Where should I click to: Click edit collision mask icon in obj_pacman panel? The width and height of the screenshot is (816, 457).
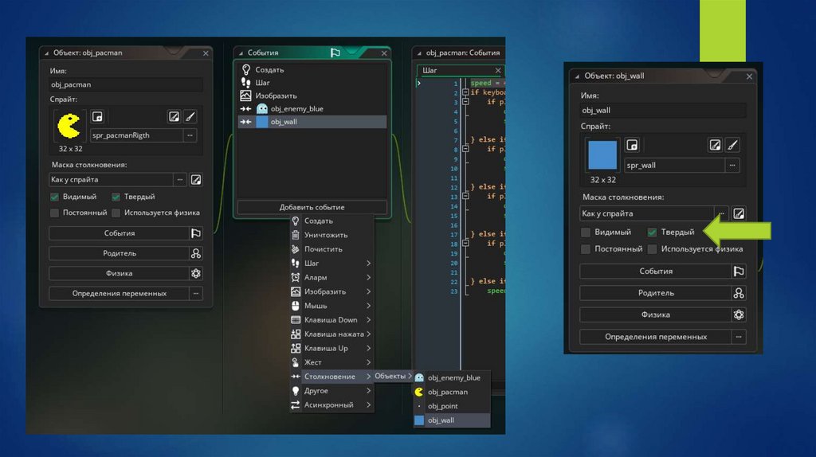[x=196, y=179]
